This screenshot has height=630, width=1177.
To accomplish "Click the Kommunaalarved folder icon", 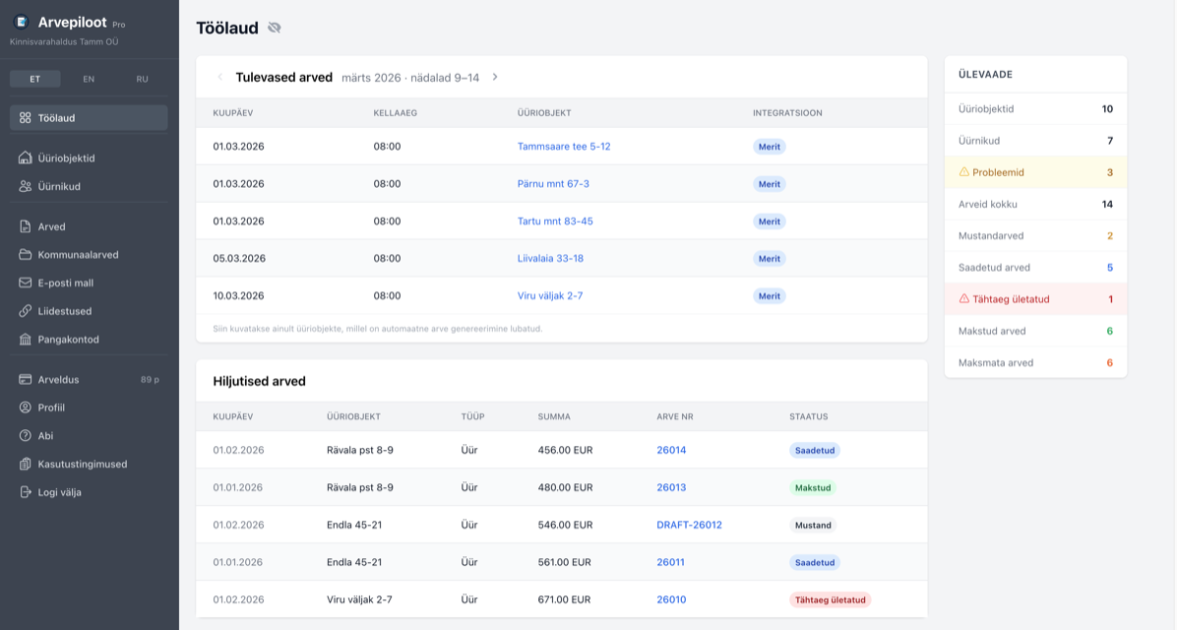I will (x=26, y=254).
